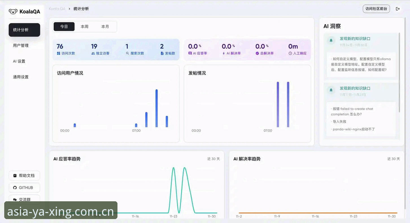Click the AI 应答率趋势 heading
The height and width of the screenshot is (223, 410).
67,159
